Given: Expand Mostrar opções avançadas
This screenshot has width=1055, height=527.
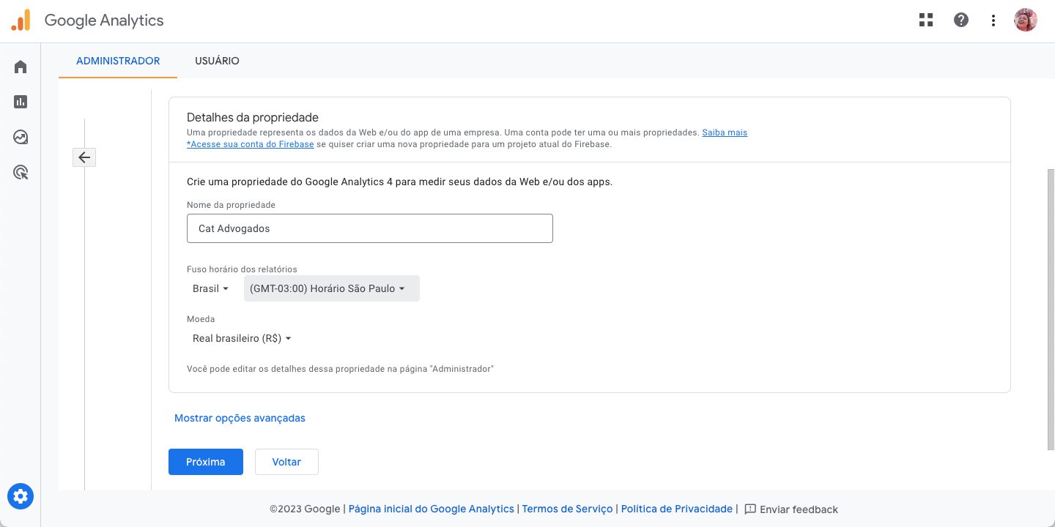Looking at the screenshot, I should tap(240, 418).
